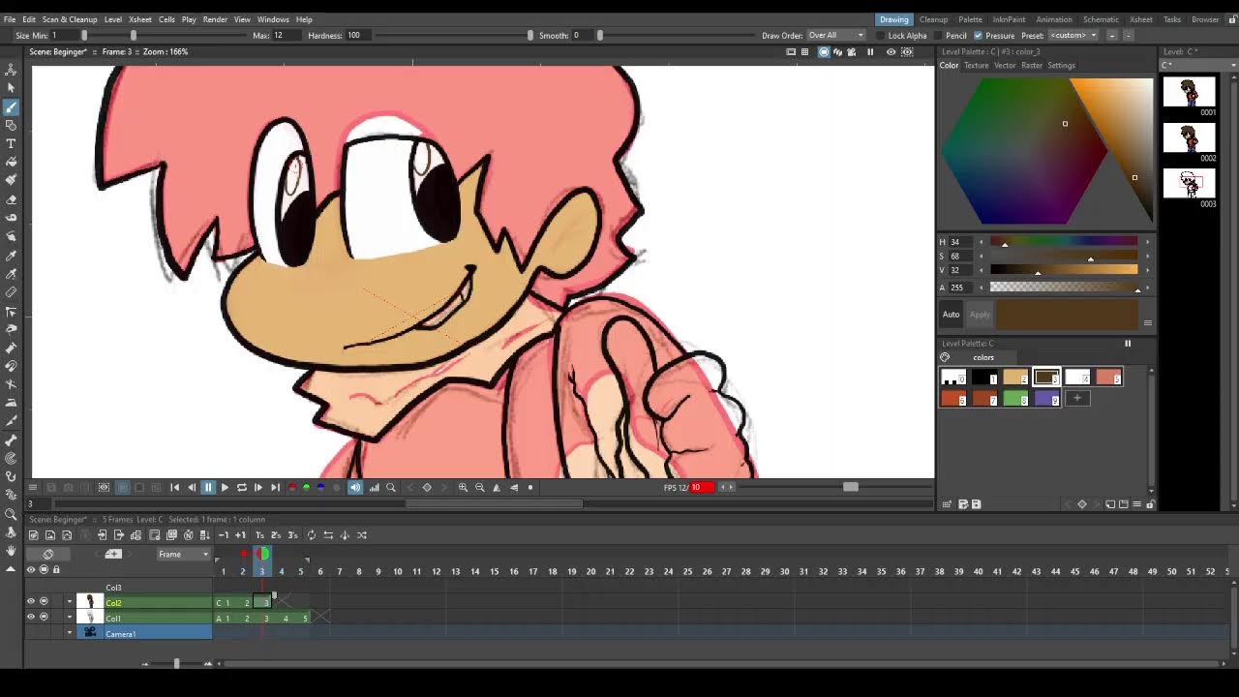Select level frame thumbnail 0002
This screenshot has height=697, width=1239.
click(1189, 138)
